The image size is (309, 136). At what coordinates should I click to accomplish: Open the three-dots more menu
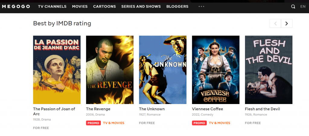coord(201,7)
